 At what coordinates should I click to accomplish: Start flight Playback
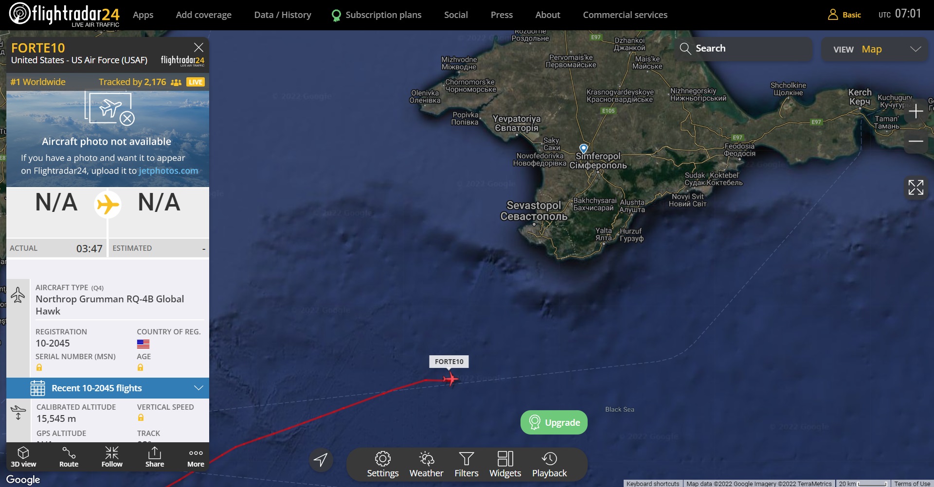[x=549, y=464]
